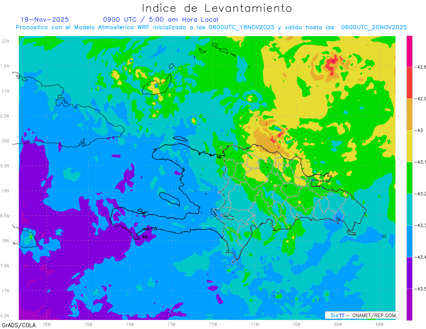Click the 'Pronostico con el Modelo Atmosferico WRF' line

[211, 27]
